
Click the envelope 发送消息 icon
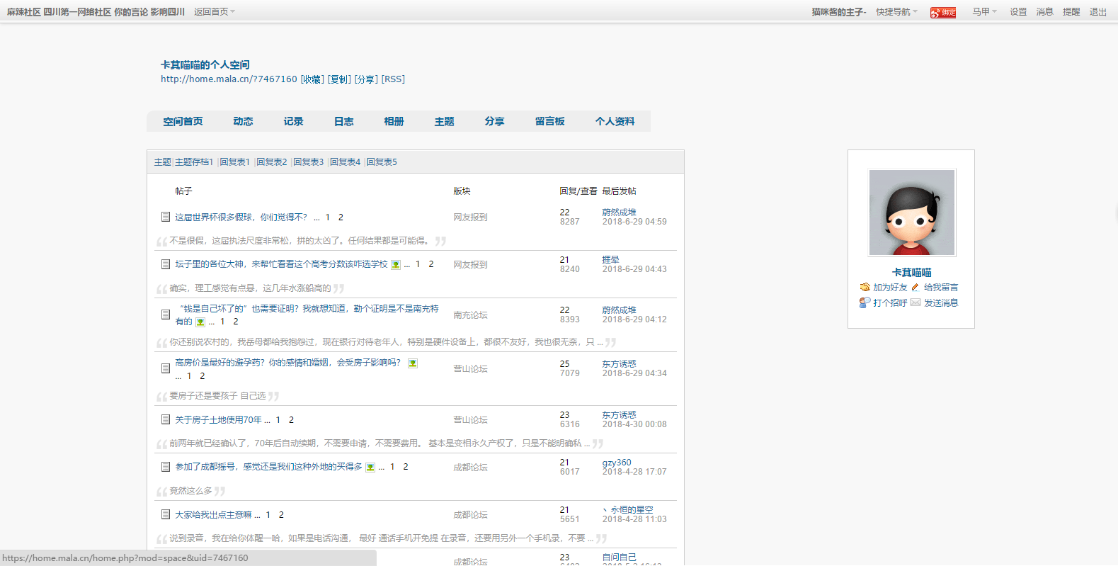915,302
